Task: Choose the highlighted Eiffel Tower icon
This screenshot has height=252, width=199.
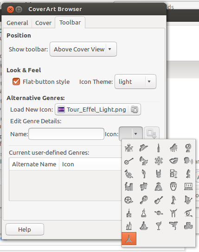Action: (129, 239)
